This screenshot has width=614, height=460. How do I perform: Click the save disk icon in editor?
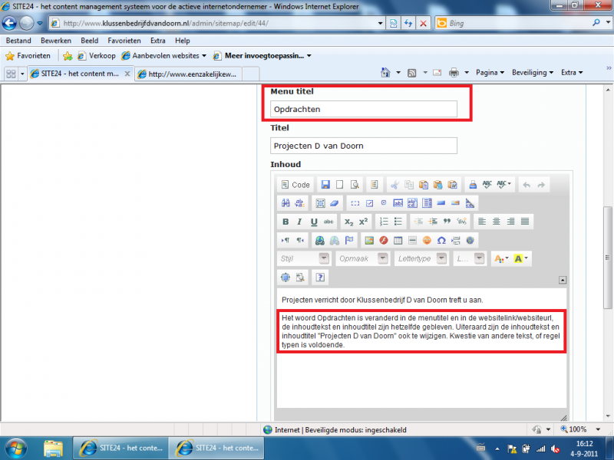coord(325,185)
